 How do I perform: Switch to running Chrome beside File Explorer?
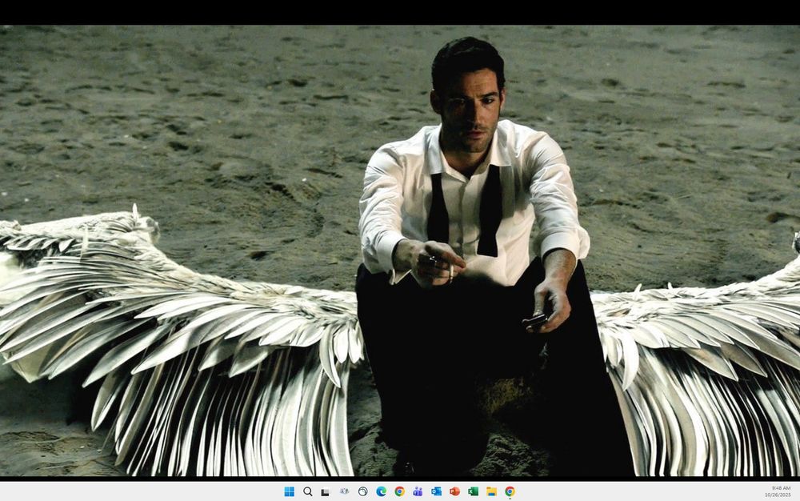click(x=510, y=491)
